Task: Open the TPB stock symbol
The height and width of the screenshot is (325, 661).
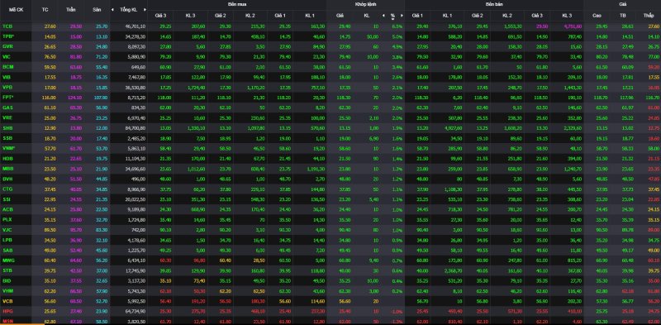Action: click(x=8, y=36)
